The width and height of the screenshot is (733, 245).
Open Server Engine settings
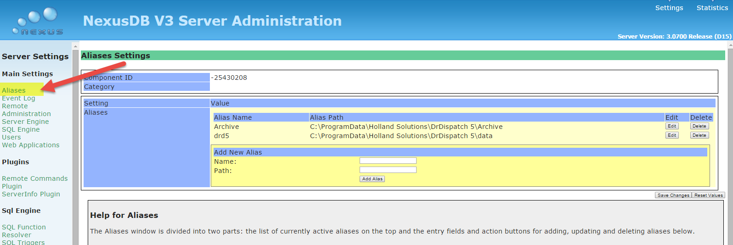(25, 122)
